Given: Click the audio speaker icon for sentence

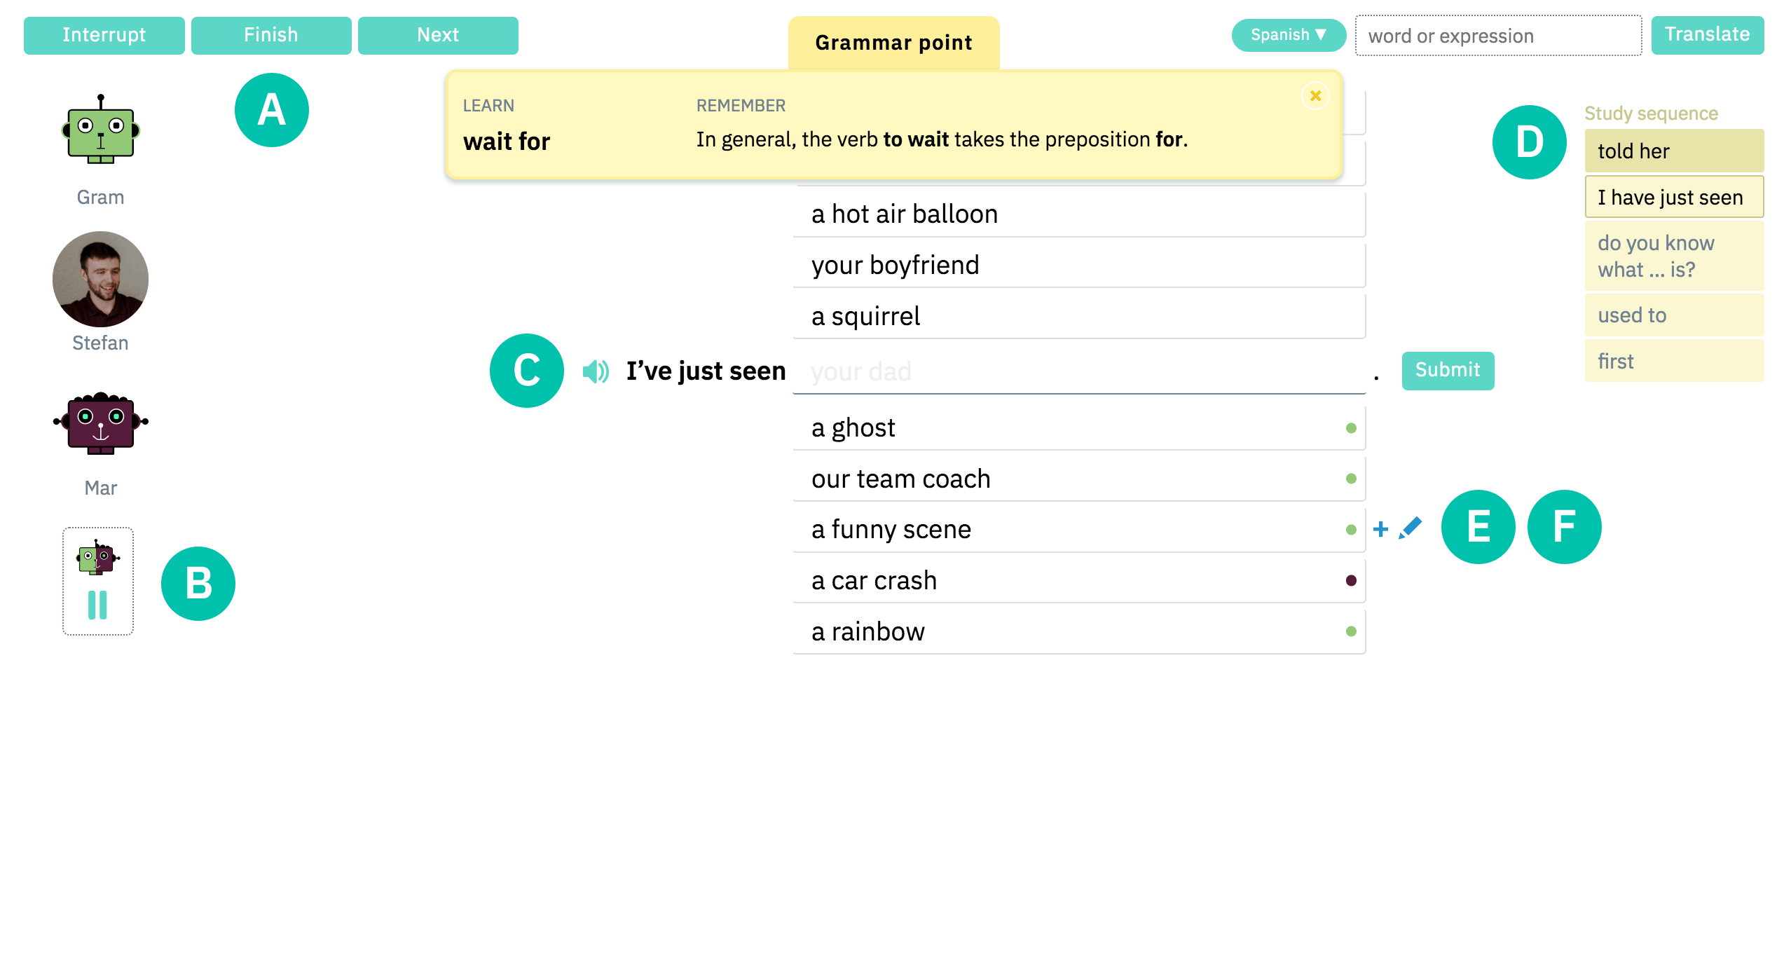Looking at the screenshot, I should pos(597,371).
